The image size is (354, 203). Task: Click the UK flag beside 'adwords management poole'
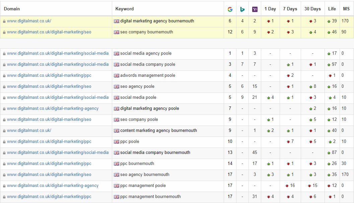117,75
